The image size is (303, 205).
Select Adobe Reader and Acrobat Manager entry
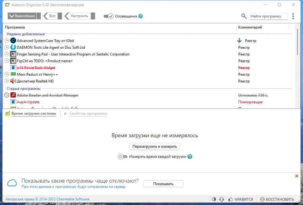(48, 95)
